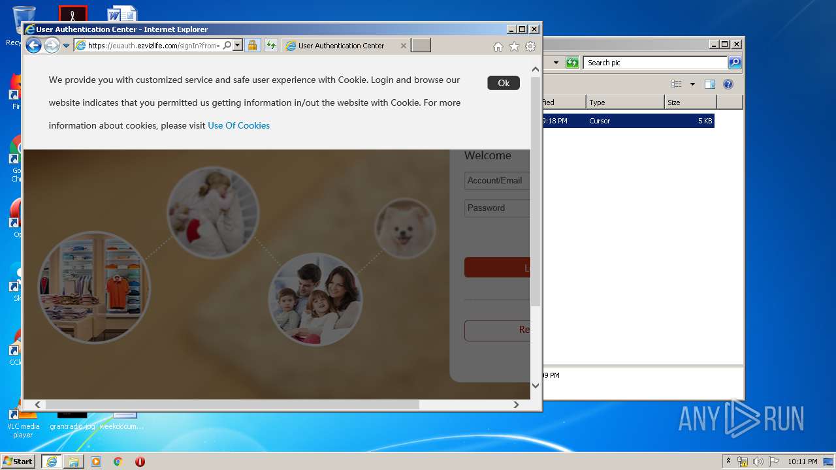
Task: Open a new blank IE tab
Action: click(x=421, y=46)
